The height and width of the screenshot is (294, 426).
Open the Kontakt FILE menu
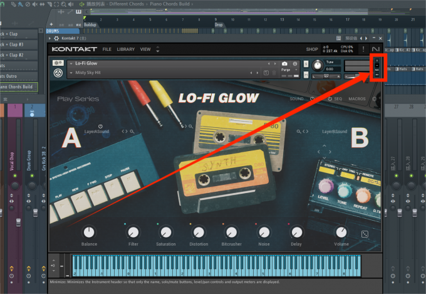[106, 50]
